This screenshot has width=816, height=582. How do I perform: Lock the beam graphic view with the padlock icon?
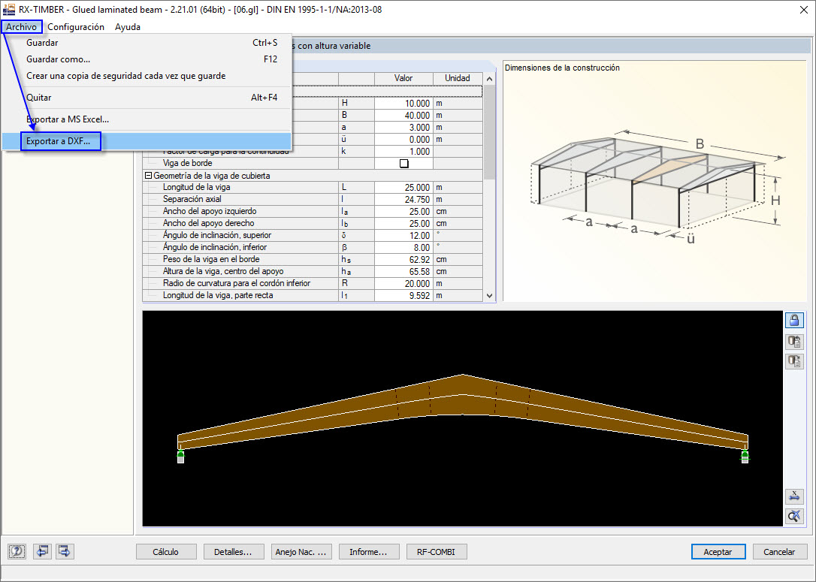794,320
